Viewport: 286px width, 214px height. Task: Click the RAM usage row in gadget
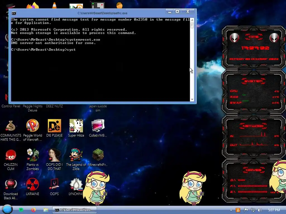click(254, 97)
